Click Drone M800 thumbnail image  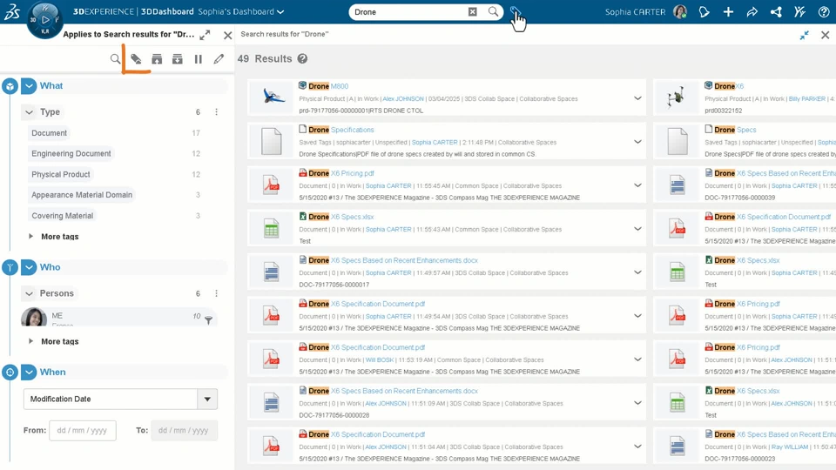pos(272,97)
